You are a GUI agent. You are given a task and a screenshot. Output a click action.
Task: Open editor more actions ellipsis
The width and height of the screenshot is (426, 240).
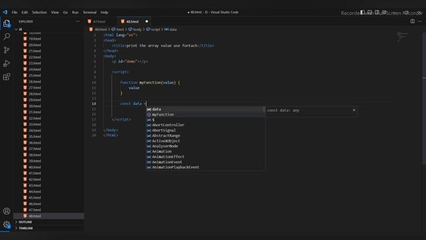pyautogui.click(x=420, y=21)
